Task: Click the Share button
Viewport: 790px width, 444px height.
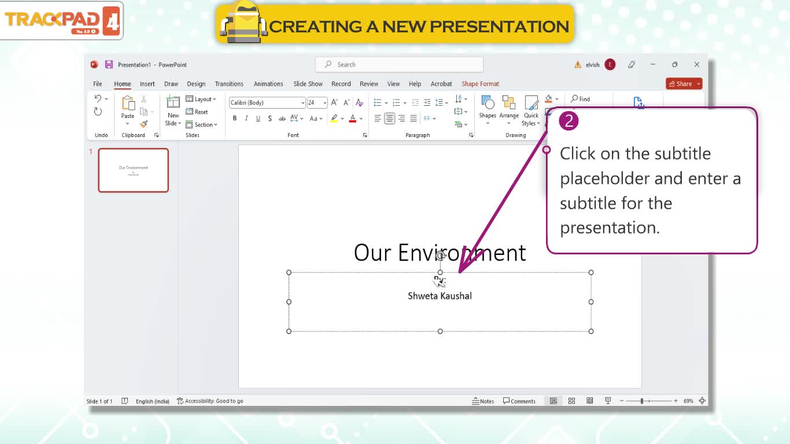Action: [x=684, y=84]
